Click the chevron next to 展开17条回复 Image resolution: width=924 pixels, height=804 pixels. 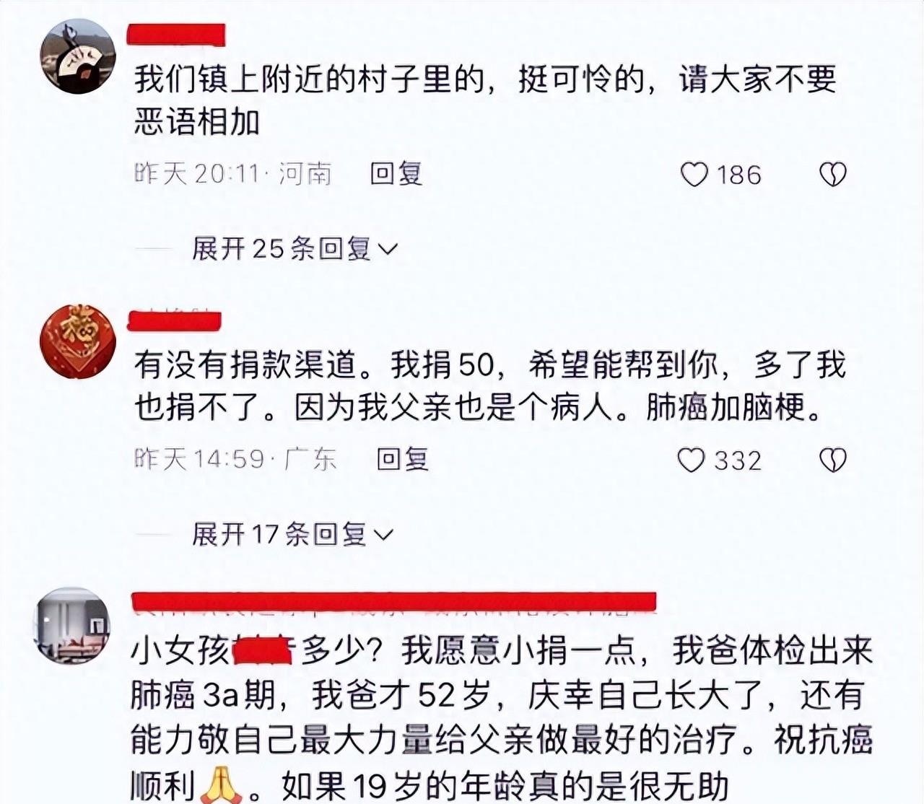(383, 535)
